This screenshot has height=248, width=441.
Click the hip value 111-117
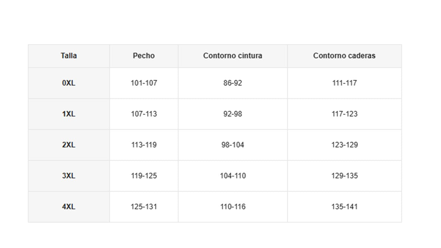(x=344, y=83)
